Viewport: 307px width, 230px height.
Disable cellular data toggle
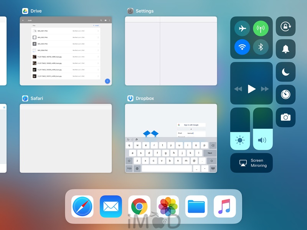tap(261, 28)
